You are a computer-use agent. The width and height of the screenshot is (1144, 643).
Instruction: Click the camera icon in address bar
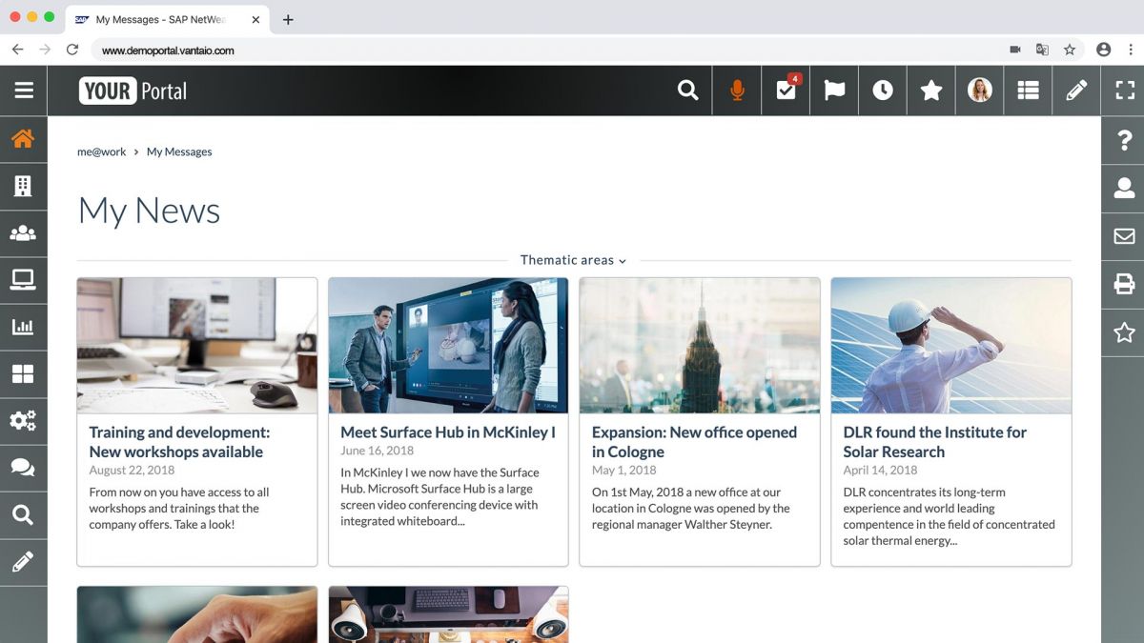tap(1015, 50)
